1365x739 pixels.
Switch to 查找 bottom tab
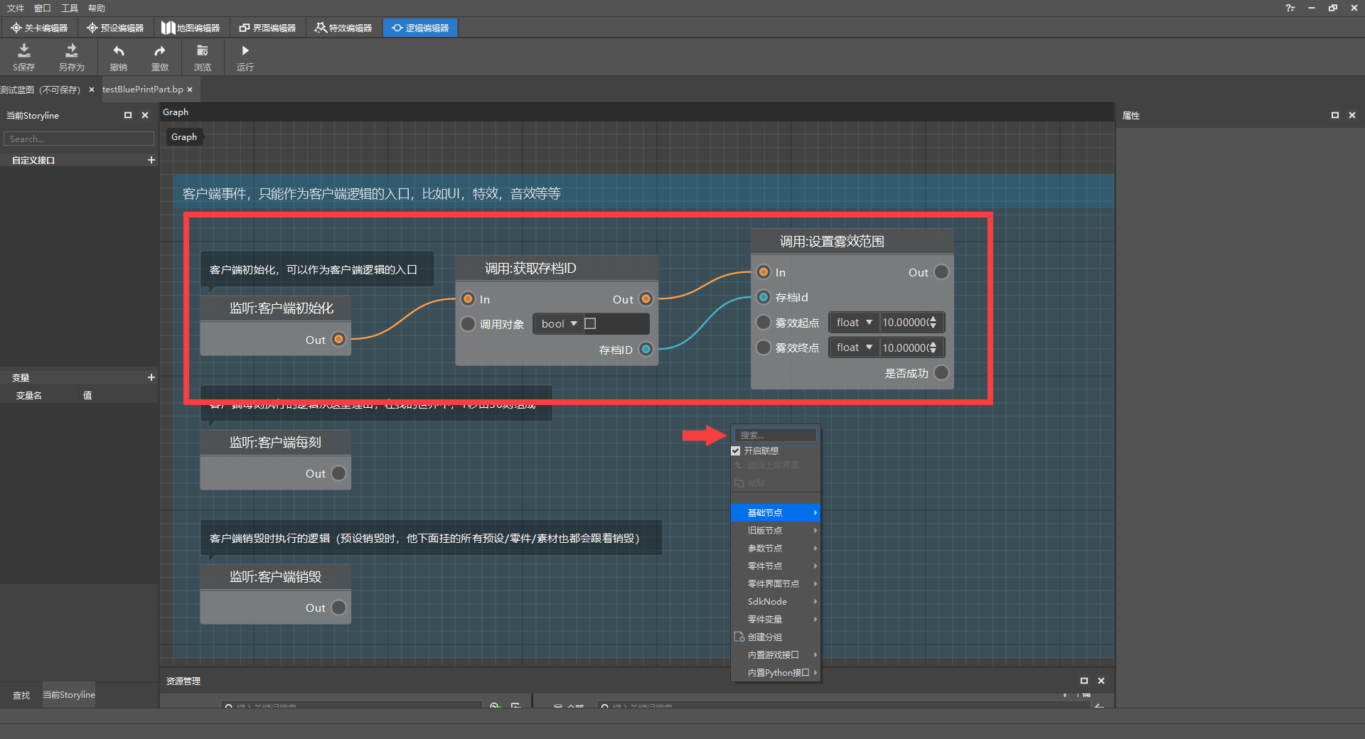(21, 695)
